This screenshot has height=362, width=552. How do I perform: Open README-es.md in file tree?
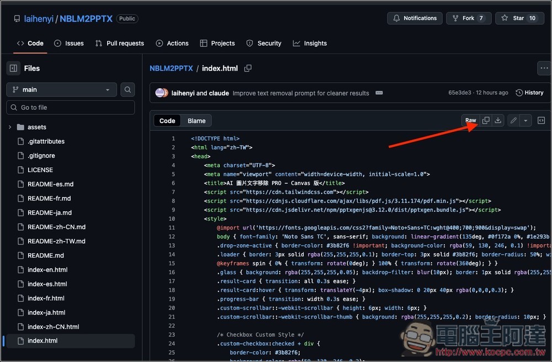coord(50,184)
